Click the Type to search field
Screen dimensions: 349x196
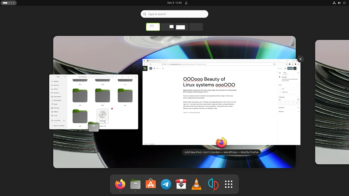click(x=174, y=14)
